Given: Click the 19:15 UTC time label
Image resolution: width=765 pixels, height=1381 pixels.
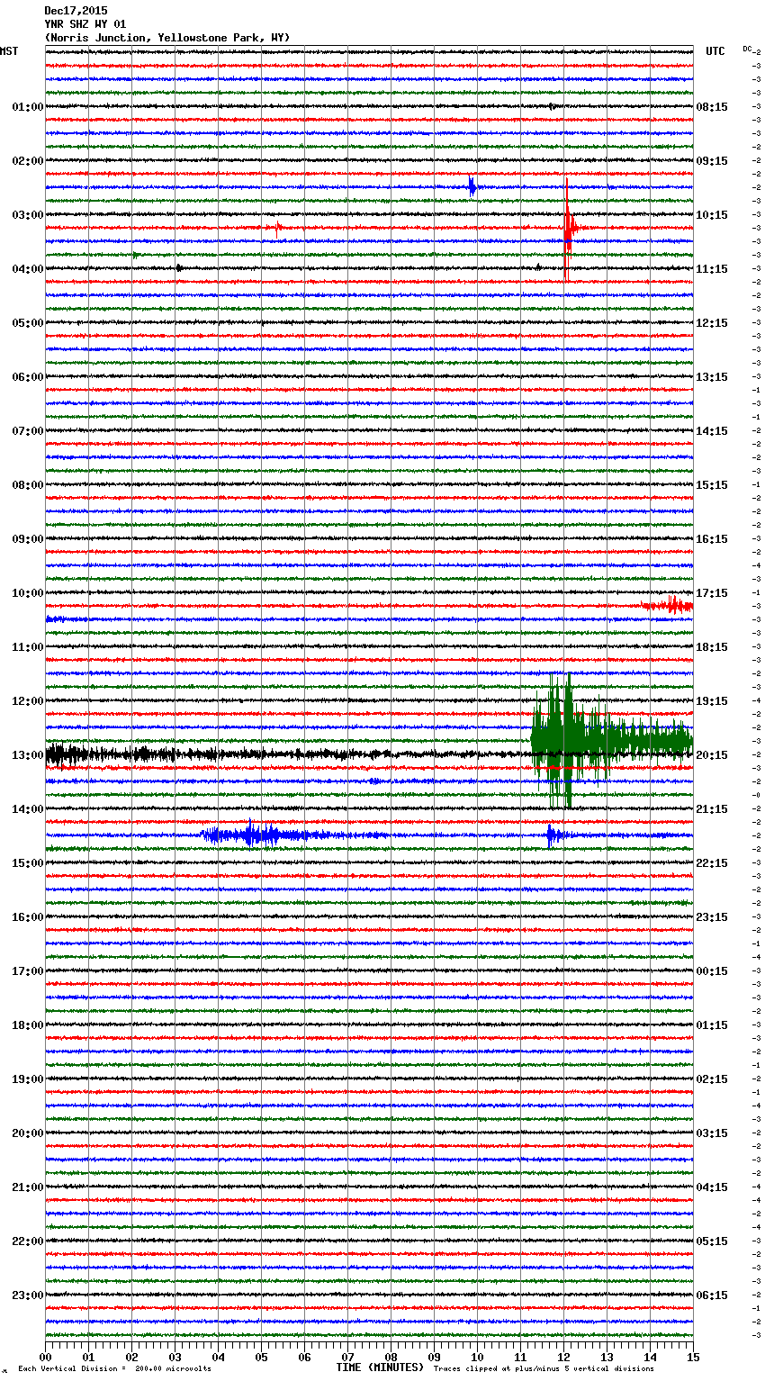Looking at the screenshot, I should pos(712,701).
